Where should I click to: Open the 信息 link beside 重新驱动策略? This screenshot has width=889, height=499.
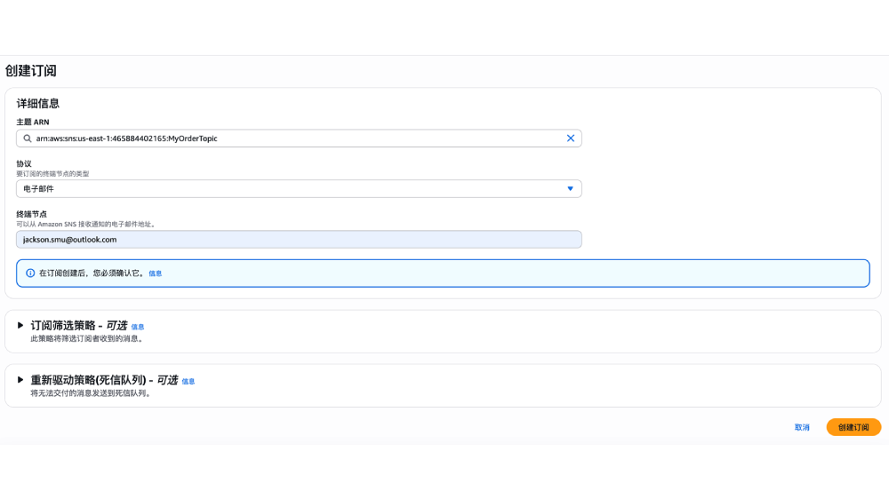pyautogui.click(x=188, y=381)
